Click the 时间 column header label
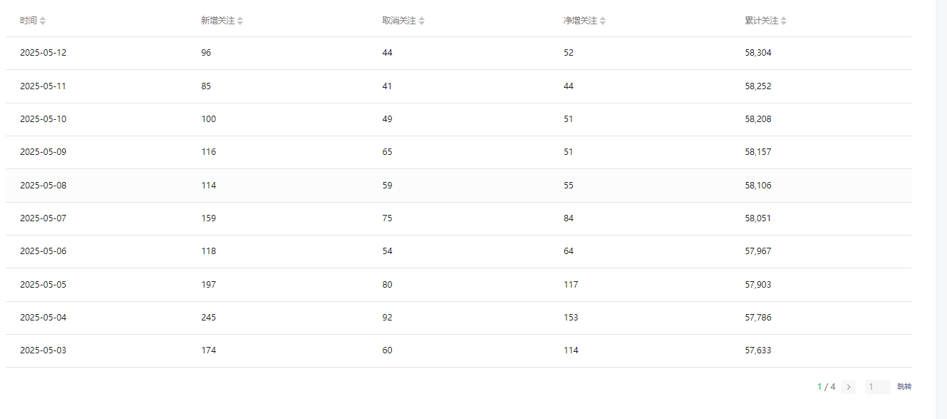 (x=29, y=21)
